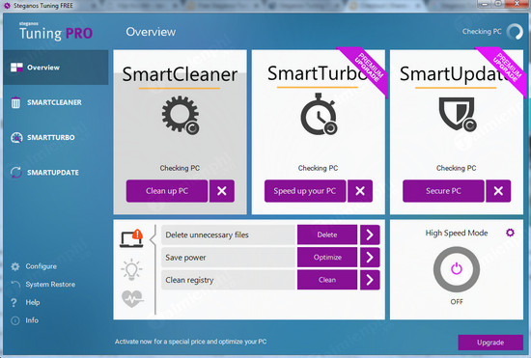This screenshot has width=531, height=358.
Task: Click the Clean up PC button
Action: 167,191
